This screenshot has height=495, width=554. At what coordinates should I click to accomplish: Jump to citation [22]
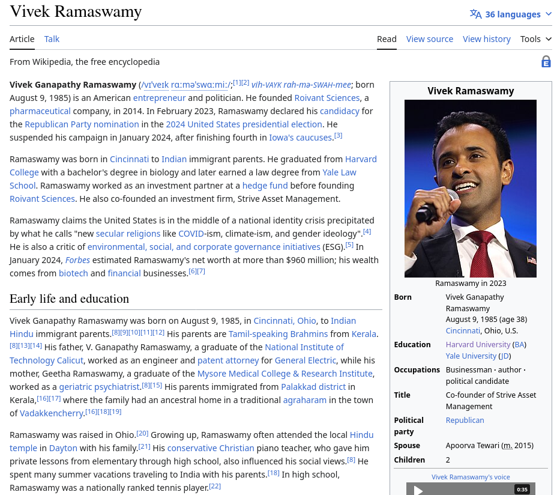pyautogui.click(x=215, y=486)
